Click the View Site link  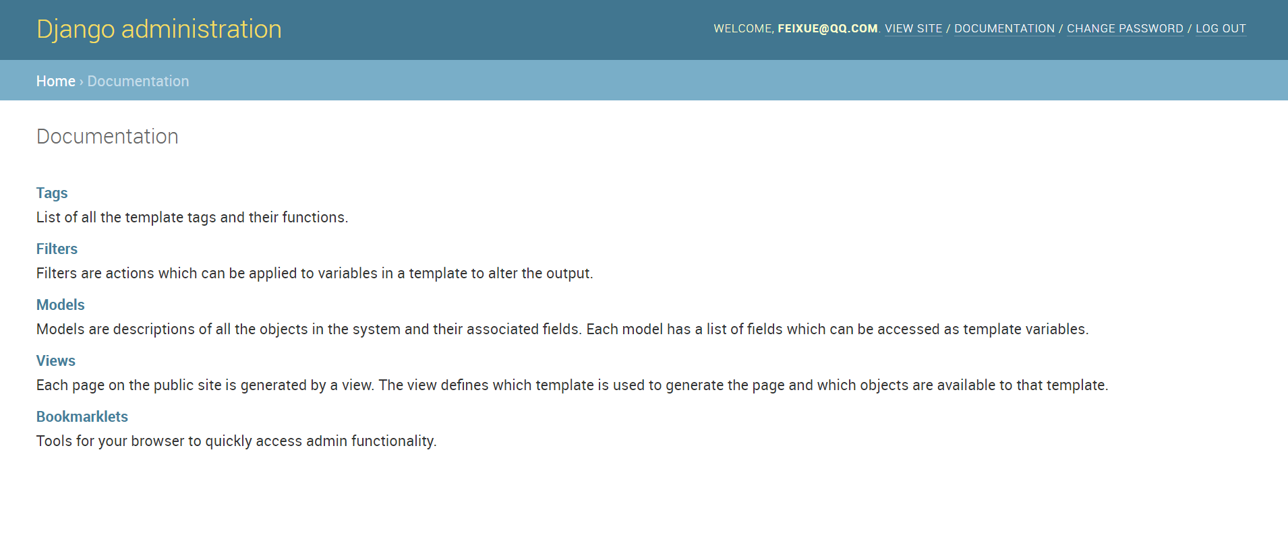(x=913, y=28)
